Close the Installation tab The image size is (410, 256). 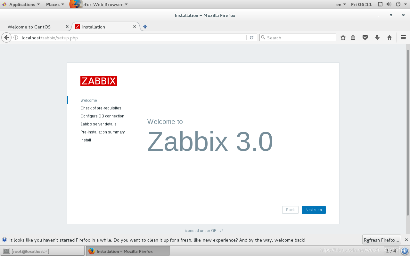point(135,27)
